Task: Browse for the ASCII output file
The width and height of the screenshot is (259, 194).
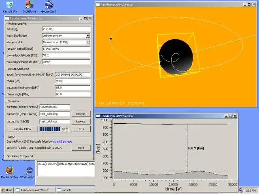Action: point(81,121)
